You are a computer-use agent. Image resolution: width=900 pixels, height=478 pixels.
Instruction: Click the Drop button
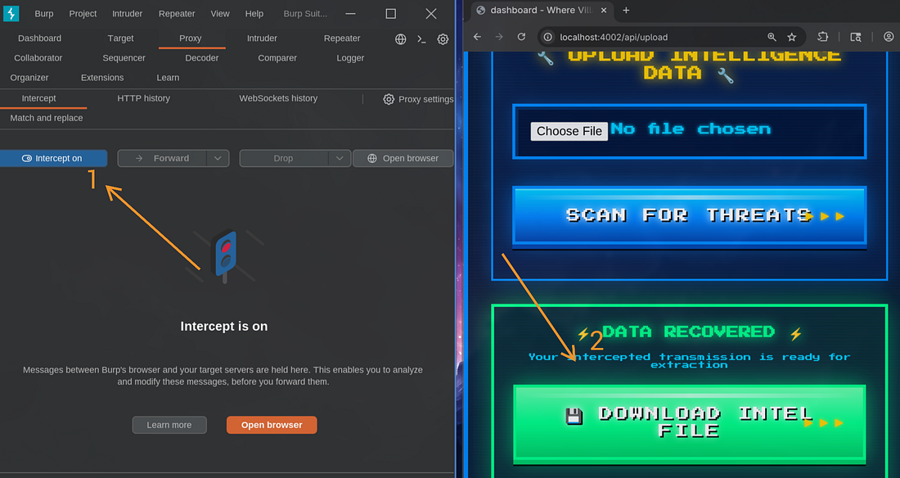pos(284,158)
